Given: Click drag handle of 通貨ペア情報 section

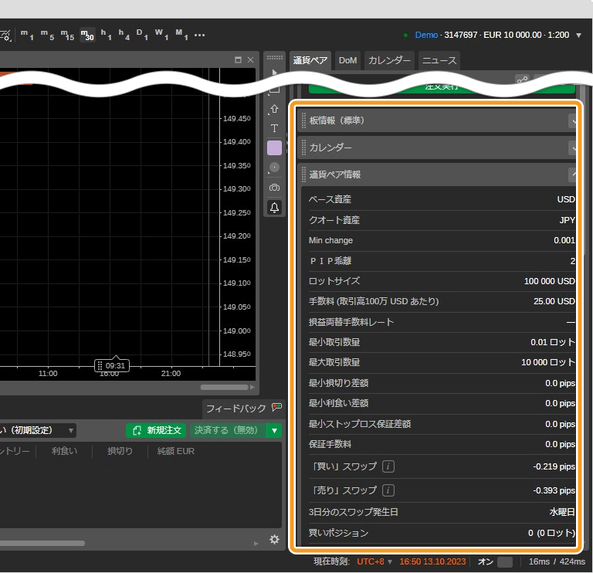Looking at the screenshot, I should (303, 175).
